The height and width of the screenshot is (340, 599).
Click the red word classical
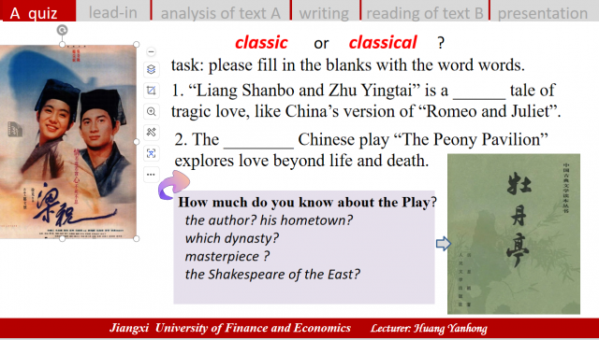(383, 42)
